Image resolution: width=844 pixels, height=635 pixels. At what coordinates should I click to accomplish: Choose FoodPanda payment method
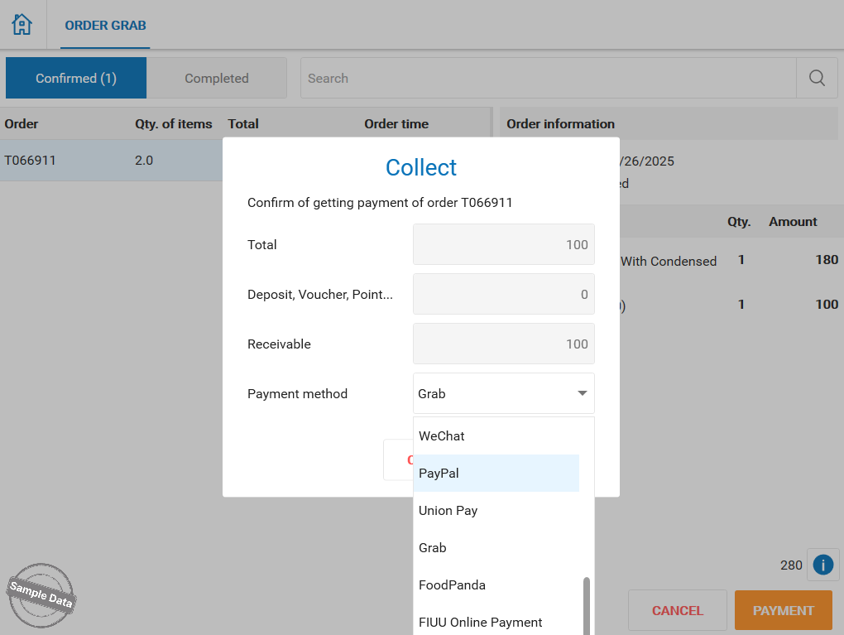coord(452,584)
